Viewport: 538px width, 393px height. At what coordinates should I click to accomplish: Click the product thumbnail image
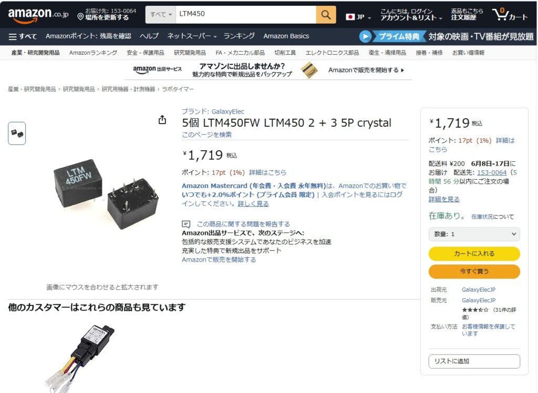17,133
